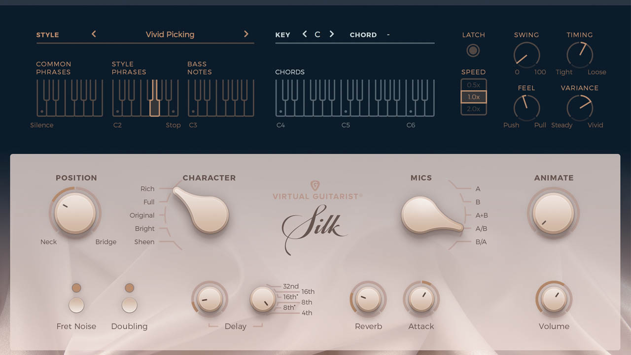Click the Volume knob
Image resolution: width=631 pixels, height=355 pixels.
pos(554,299)
